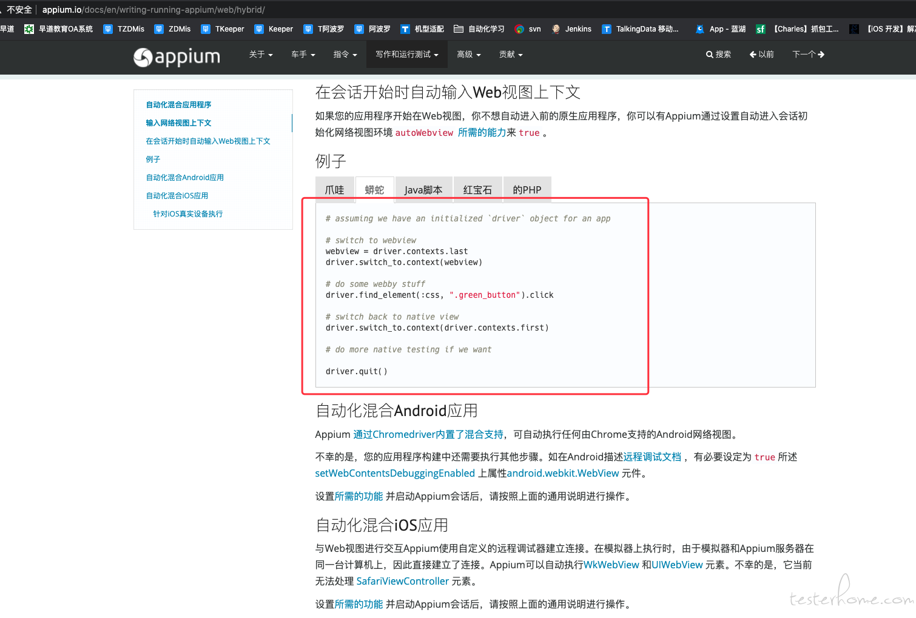Switch to the 的PHP code tab

point(527,190)
